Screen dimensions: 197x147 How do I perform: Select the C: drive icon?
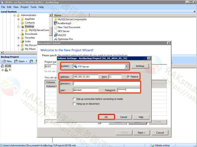point(6,70)
